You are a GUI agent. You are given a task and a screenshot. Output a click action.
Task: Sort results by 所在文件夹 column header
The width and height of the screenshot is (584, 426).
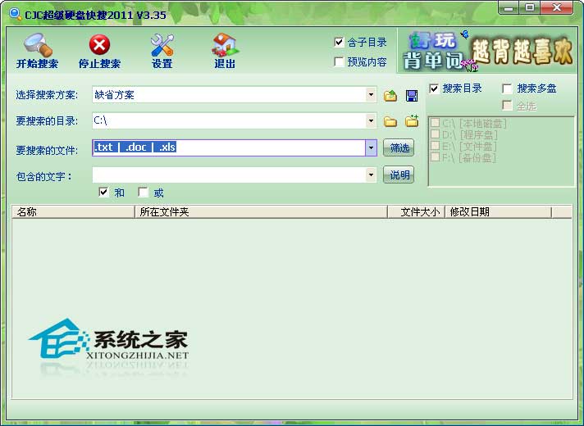261,211
